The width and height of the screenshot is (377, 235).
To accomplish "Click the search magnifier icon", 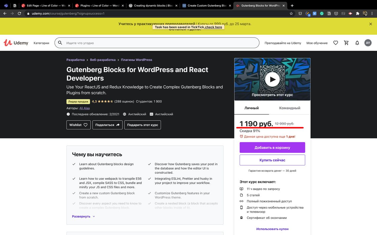I will [60, 43].
